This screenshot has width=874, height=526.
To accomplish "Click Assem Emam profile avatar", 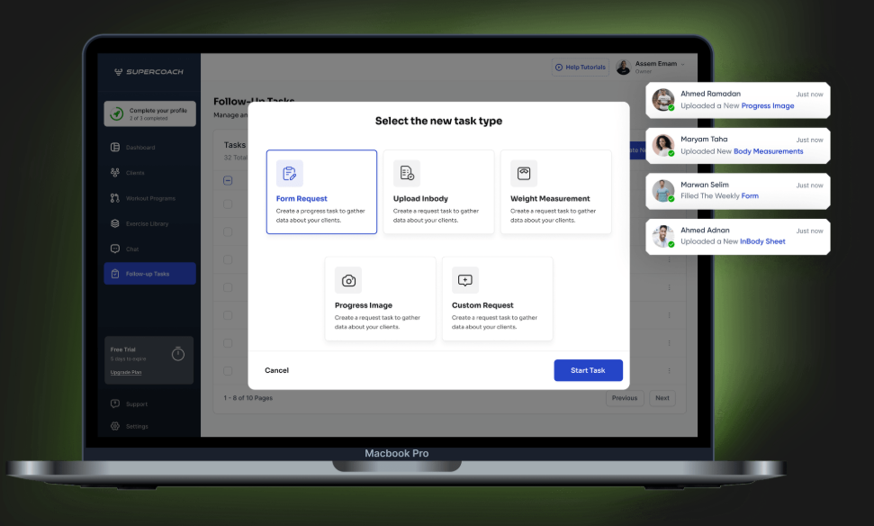I will click(623, 68).
